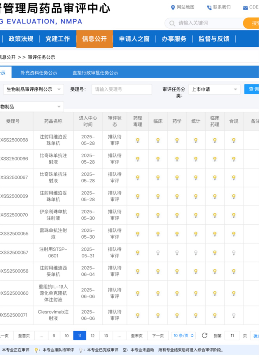Click the 到第 page number input box
The width and height of the screenshot is (259, 361).
(x=232, y=336)
